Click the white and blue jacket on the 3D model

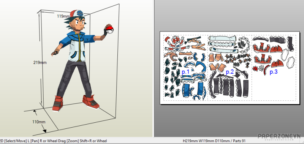coord(77,46)
